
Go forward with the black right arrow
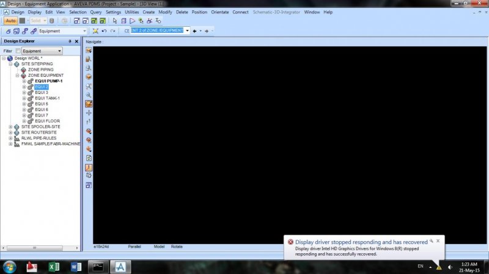(x=207, y=31)
